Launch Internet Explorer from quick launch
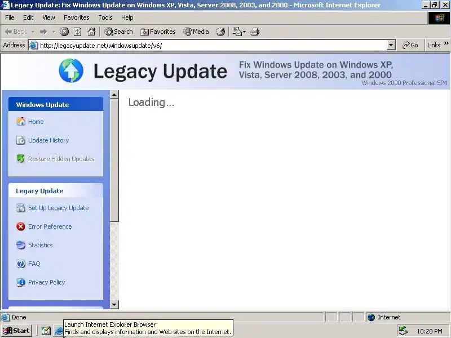This screenshot has height=338, width=451. (59, 331)
